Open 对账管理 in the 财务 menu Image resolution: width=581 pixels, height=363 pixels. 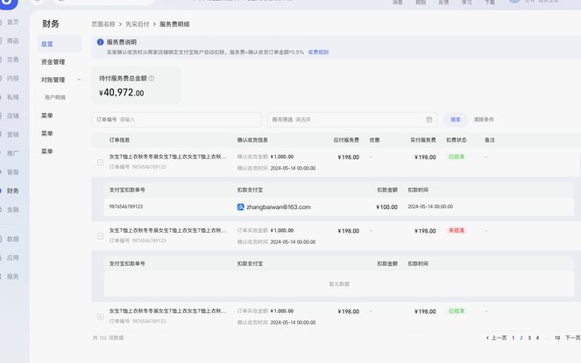pos(53,80)
